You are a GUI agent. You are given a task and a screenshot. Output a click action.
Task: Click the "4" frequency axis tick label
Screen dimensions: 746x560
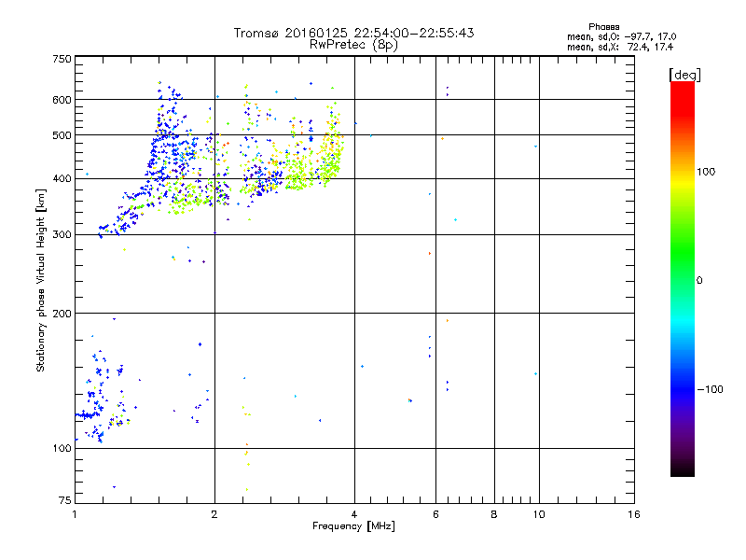click(x=354, y=514)
